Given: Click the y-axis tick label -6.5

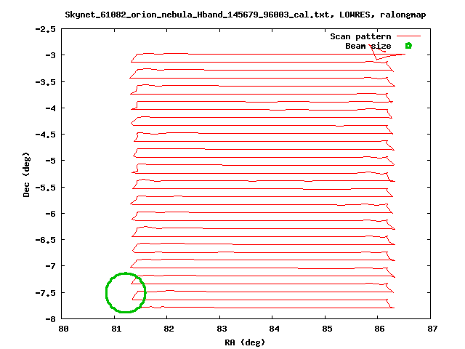Looking at the screenshot, I should coord(45,240).
